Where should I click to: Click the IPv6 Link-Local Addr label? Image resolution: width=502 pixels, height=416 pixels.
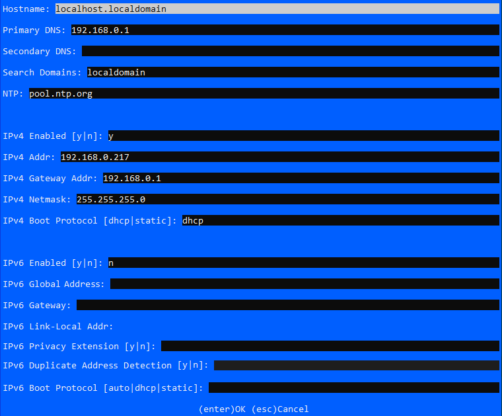pos(58,326)
